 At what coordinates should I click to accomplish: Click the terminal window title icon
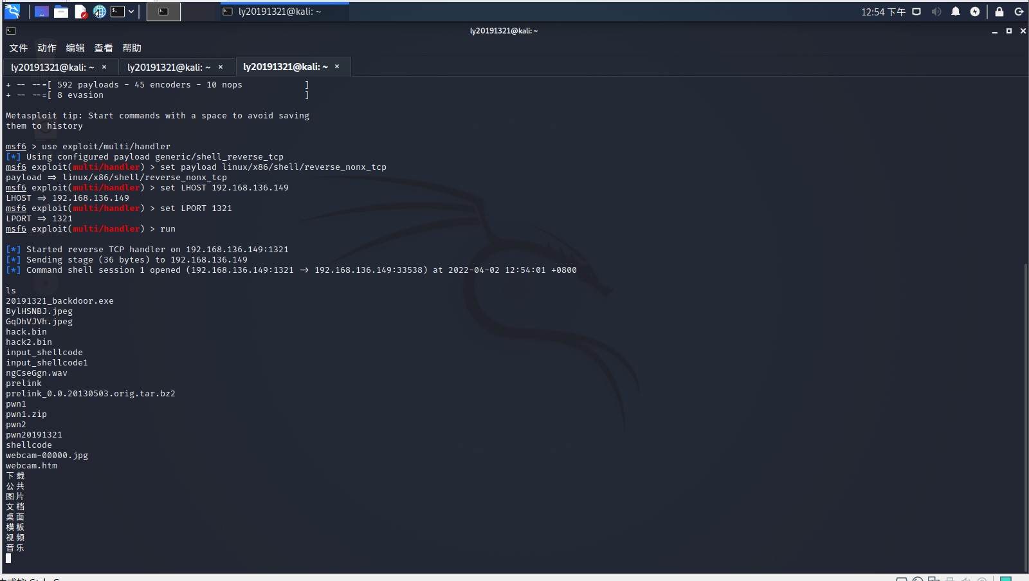pyautogui.click(x=11, y=31)
